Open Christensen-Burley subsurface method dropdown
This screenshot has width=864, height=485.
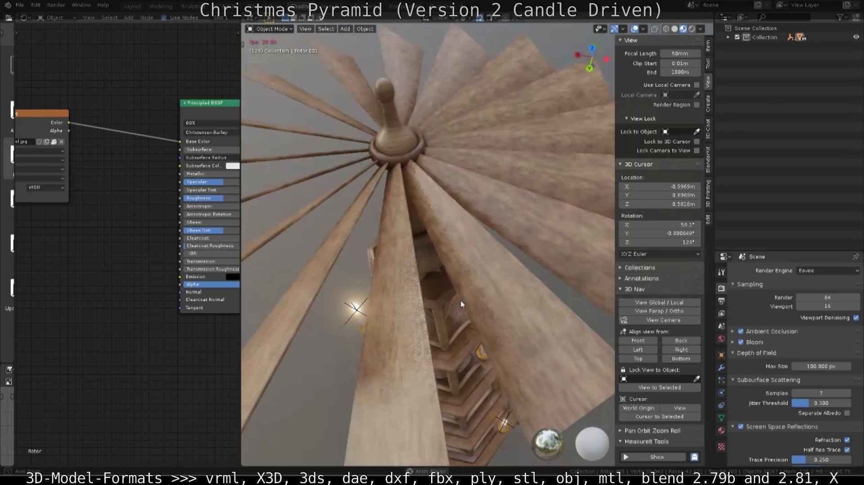point(211,133)
